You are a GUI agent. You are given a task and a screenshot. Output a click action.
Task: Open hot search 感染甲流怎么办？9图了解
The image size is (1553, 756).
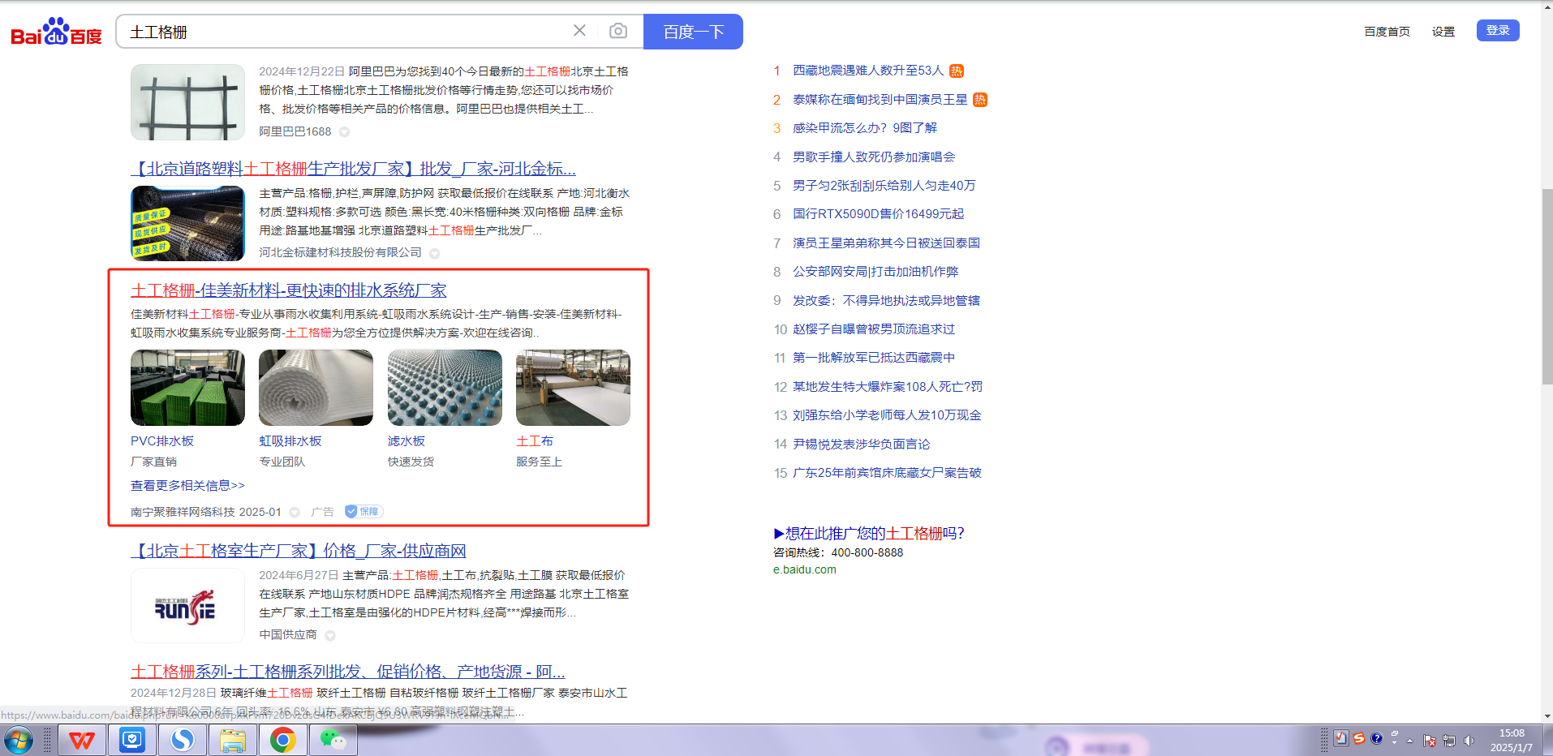865,128
